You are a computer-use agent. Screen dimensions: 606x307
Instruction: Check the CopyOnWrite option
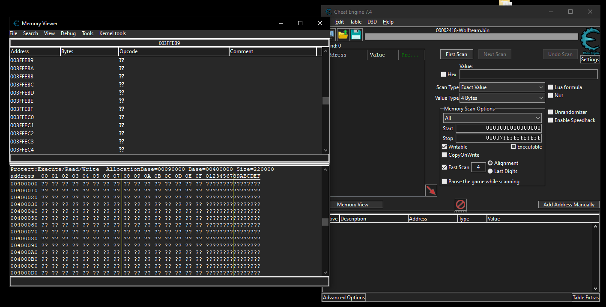click(444, 155)
